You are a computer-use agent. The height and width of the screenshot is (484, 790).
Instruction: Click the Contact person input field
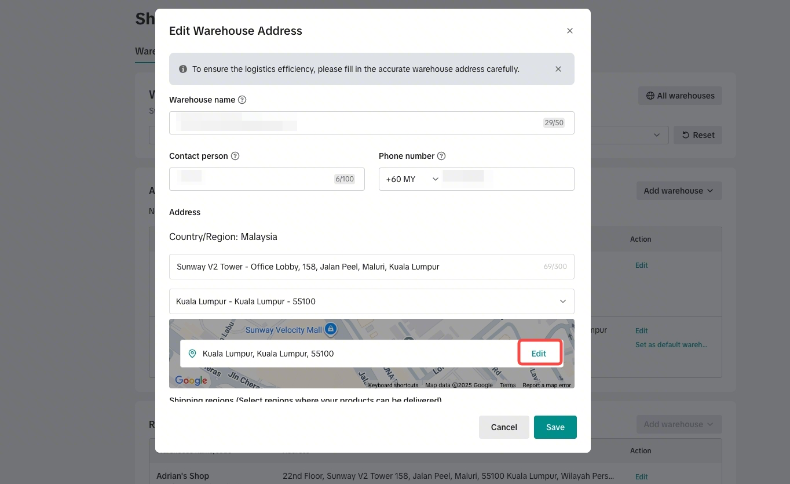click(x=267, y=179)
